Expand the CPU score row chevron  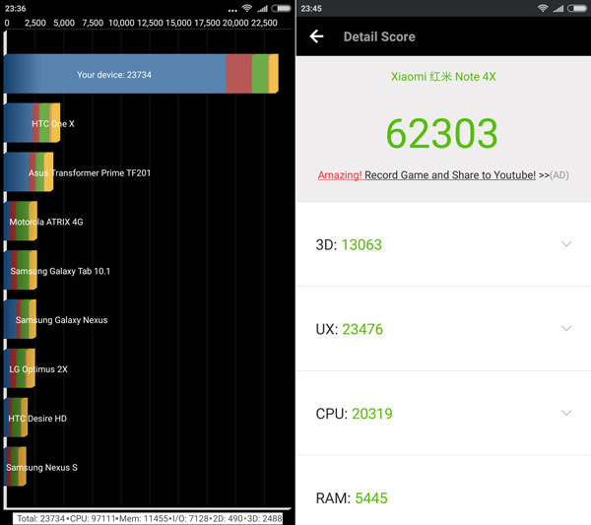pos(566,413)
